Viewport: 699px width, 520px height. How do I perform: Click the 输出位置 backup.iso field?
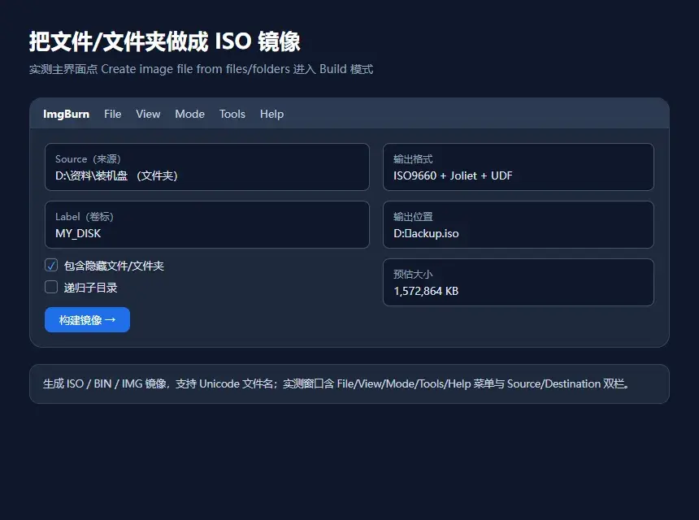[x=518, y=224]
